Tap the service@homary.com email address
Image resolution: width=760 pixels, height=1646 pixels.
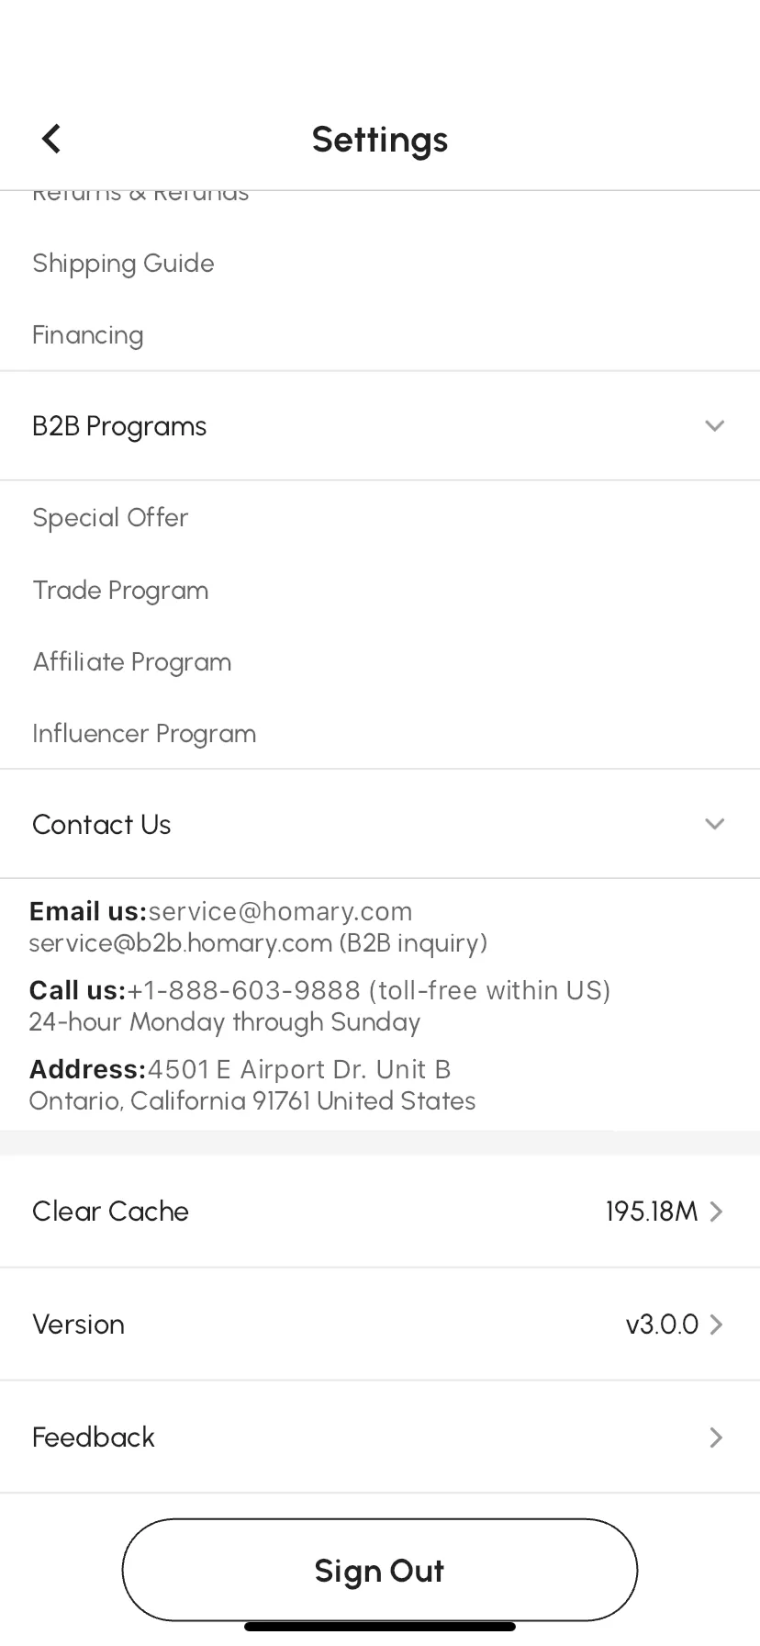[280, 911]
